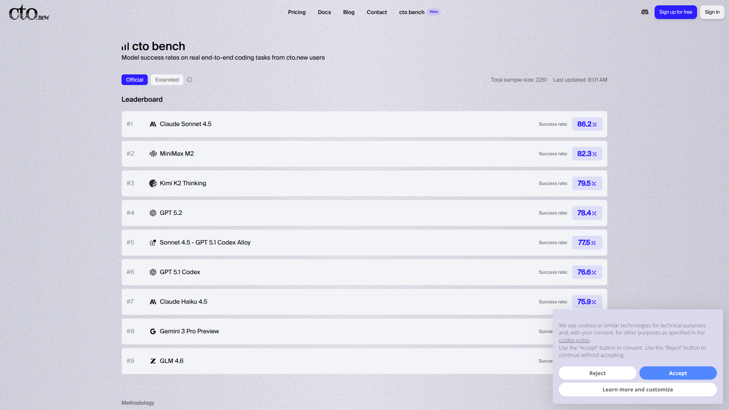Click the Discord icon in header
Screen dimensions: 729x410
point(645,12)
